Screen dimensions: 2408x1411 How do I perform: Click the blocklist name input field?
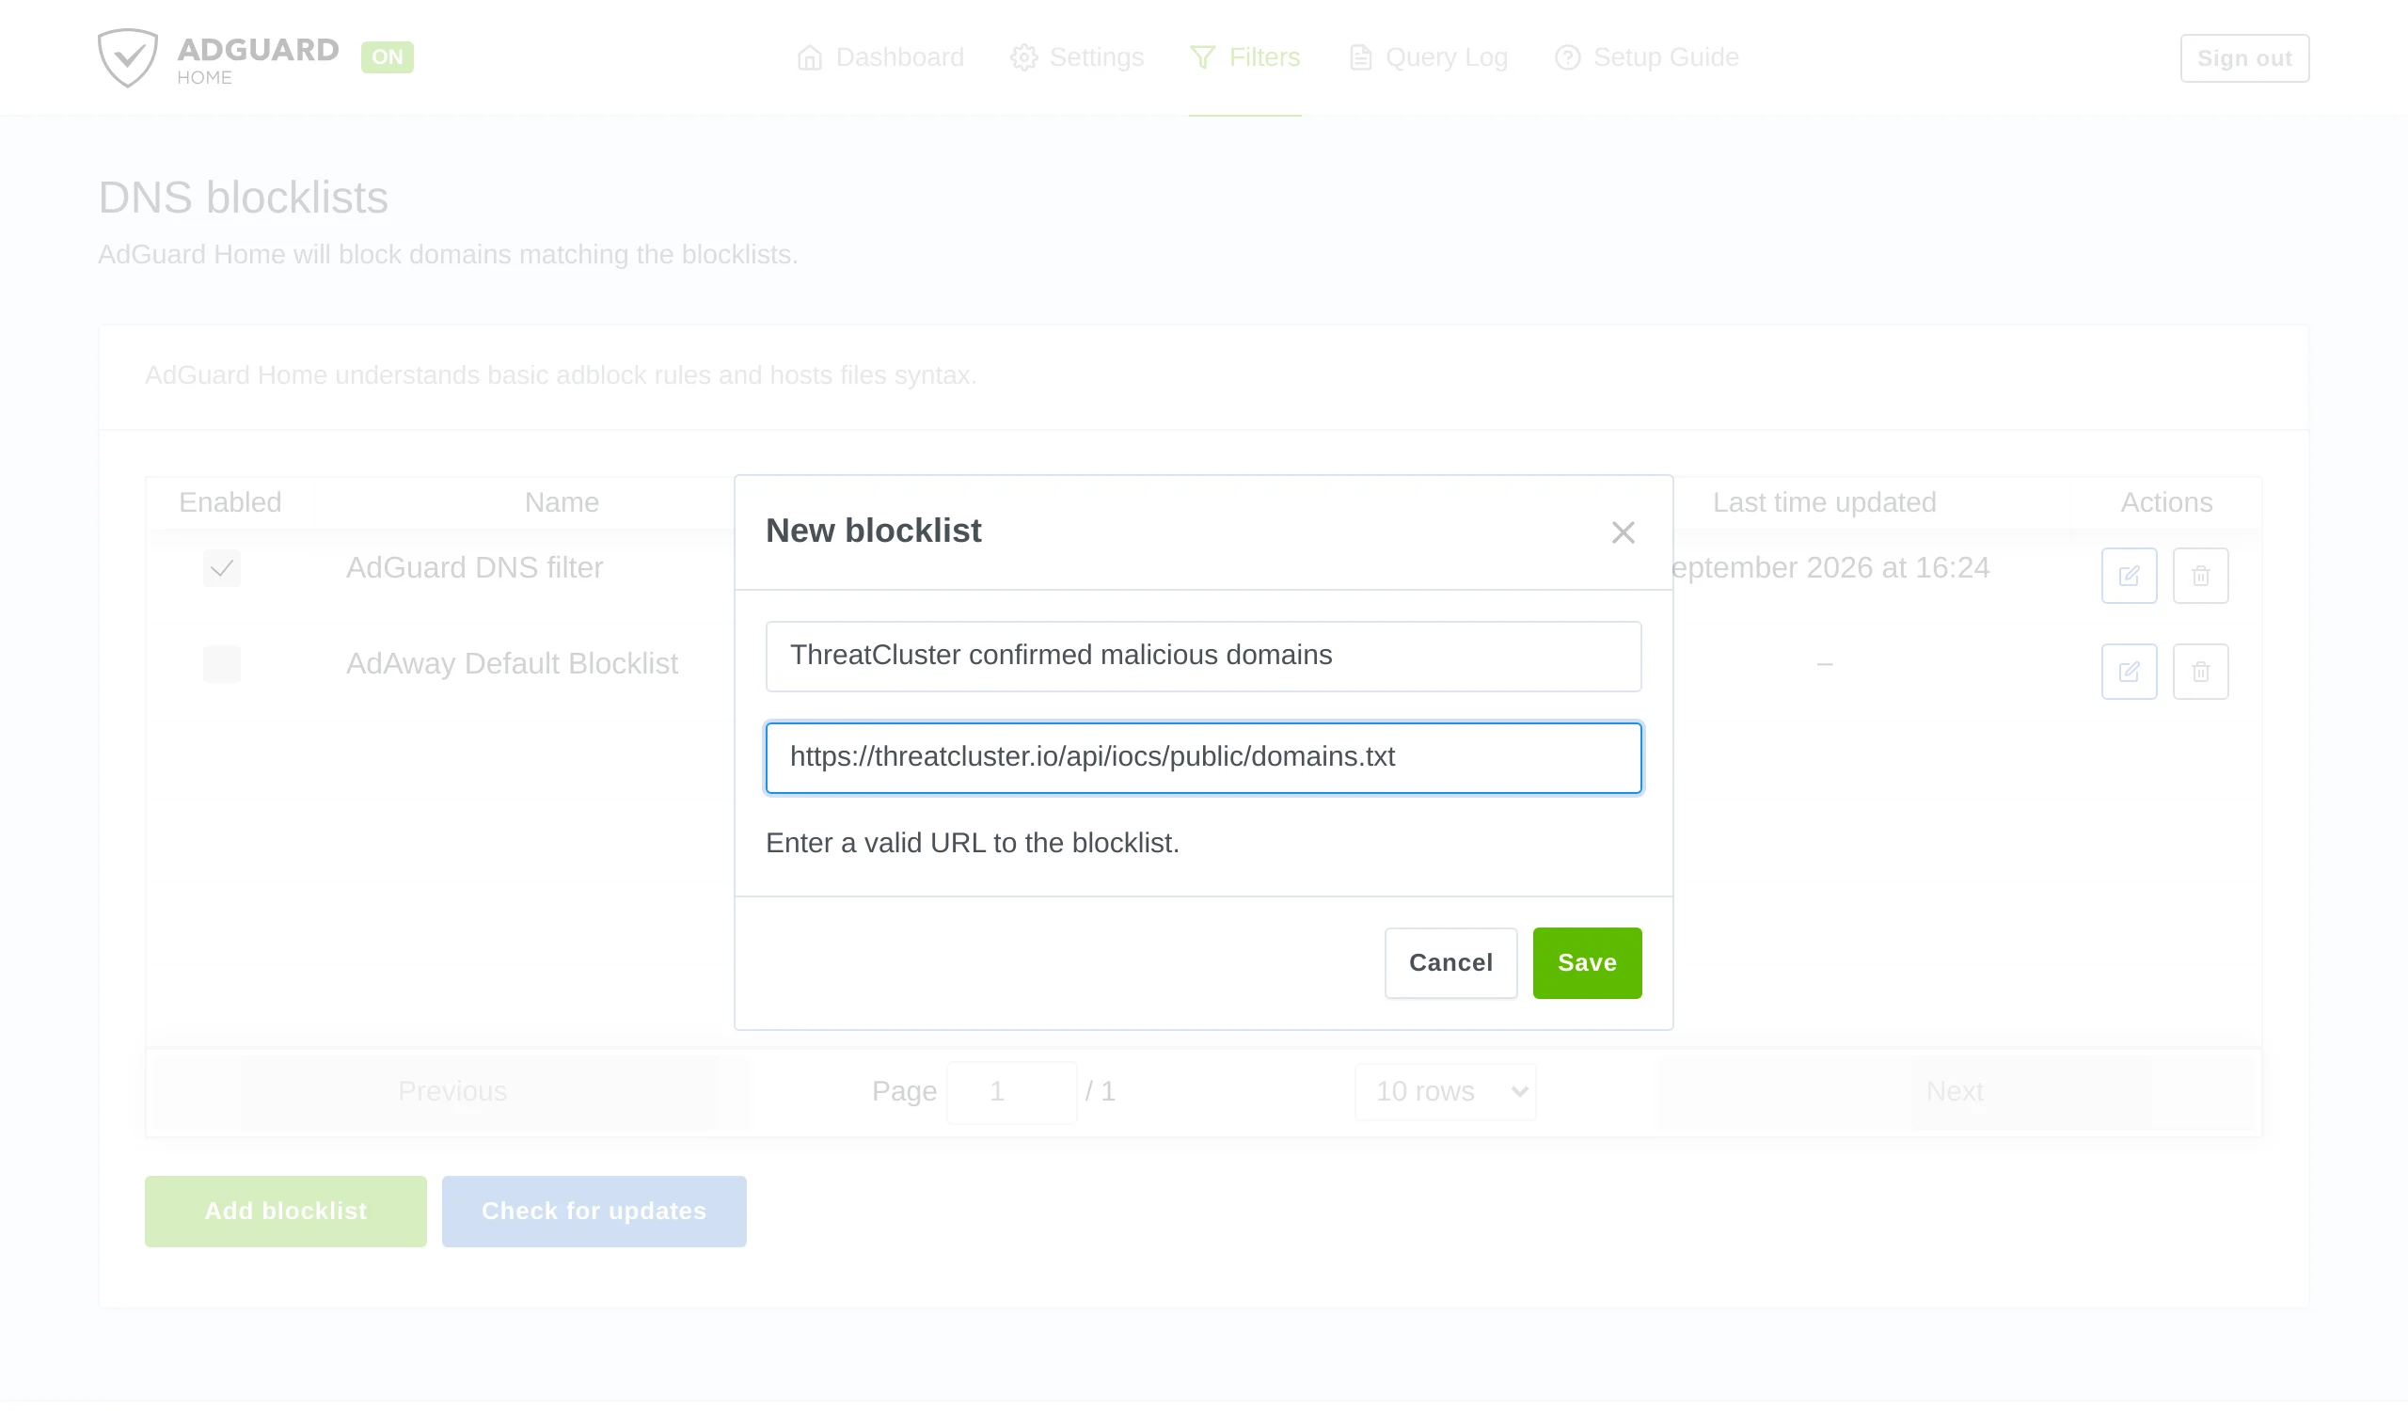(x=1203, y=657)
